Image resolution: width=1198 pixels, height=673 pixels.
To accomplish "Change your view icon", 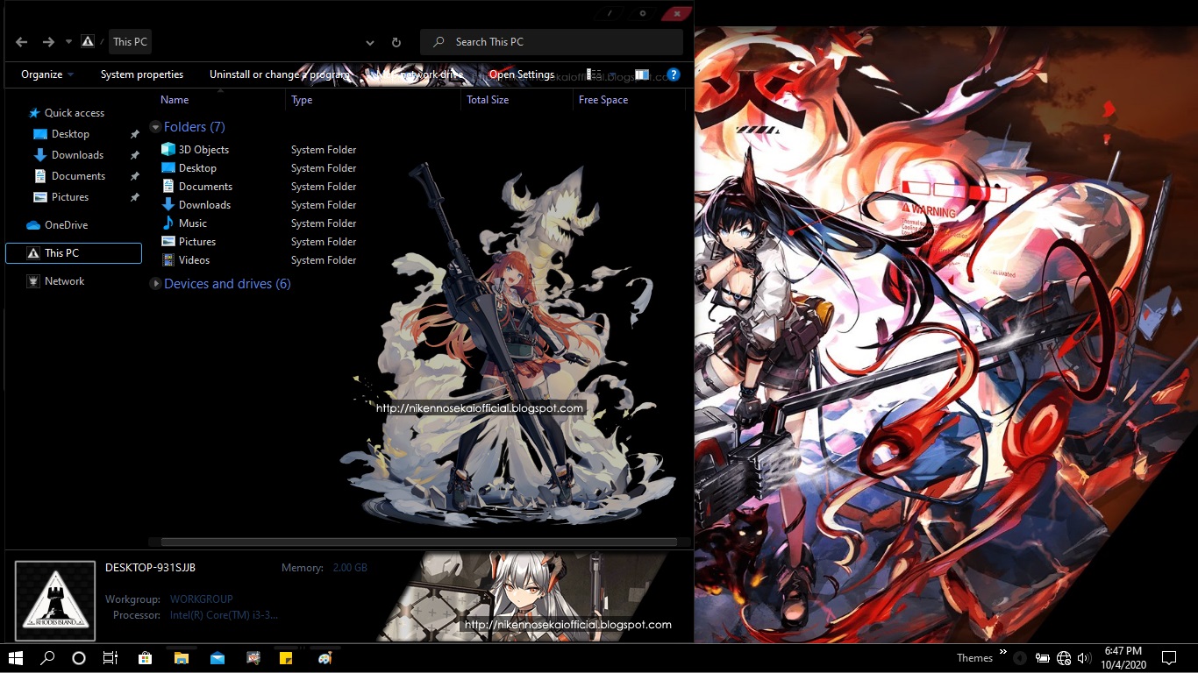I will click(595, 74).
